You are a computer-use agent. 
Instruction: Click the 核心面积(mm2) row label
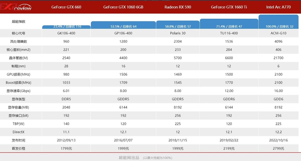pos(19,50)
